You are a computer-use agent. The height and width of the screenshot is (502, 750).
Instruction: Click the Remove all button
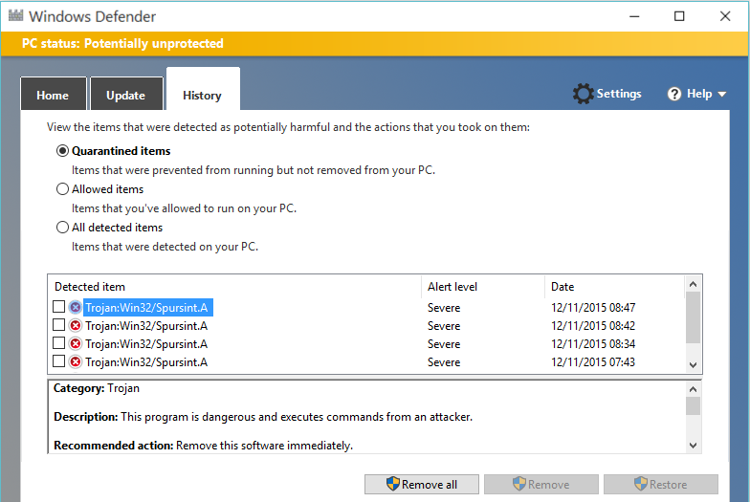pos(421,484)
